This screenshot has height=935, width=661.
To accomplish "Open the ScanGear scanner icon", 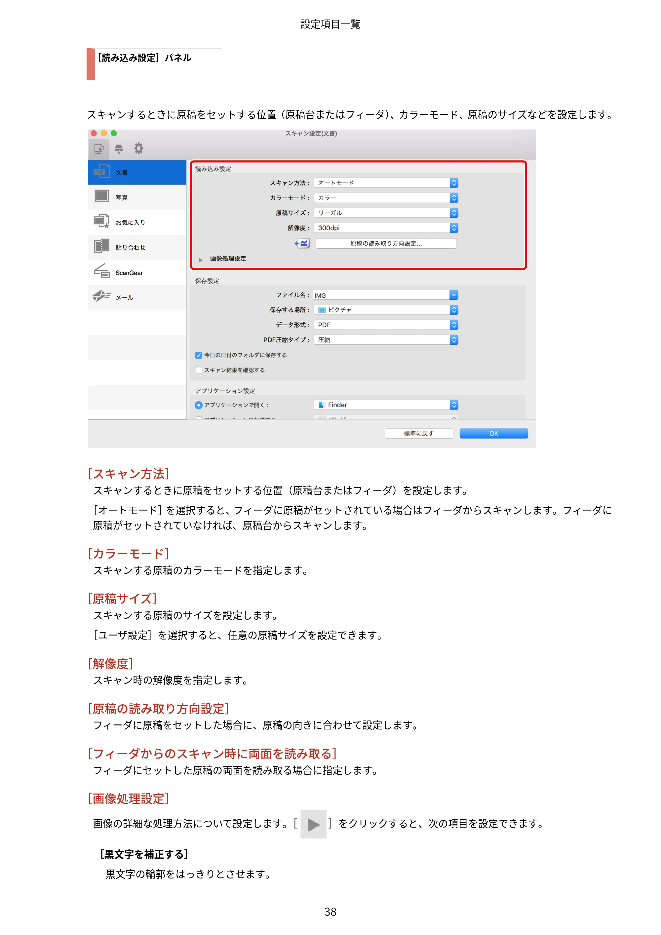I will [x=102, y=271].
